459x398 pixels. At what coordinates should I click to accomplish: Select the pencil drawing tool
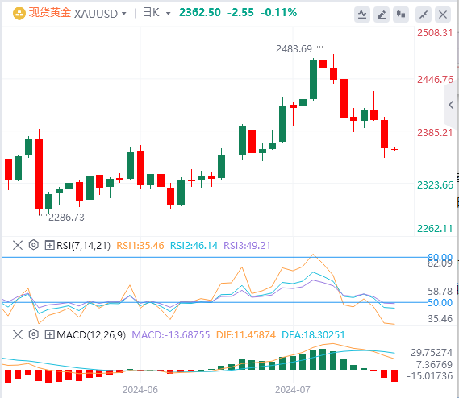[x=382, y=15]
